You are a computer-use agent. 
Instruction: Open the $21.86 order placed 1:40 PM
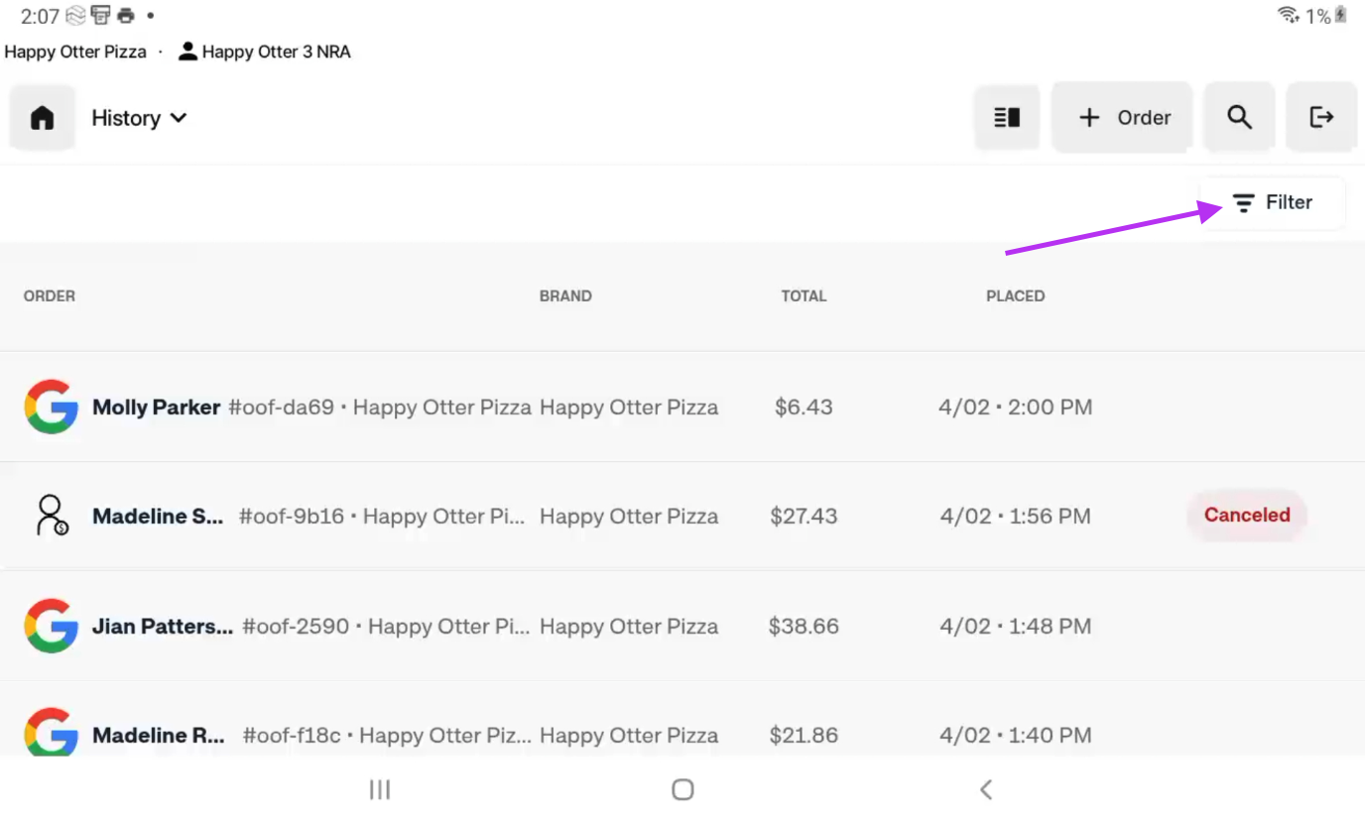[804, 735]
